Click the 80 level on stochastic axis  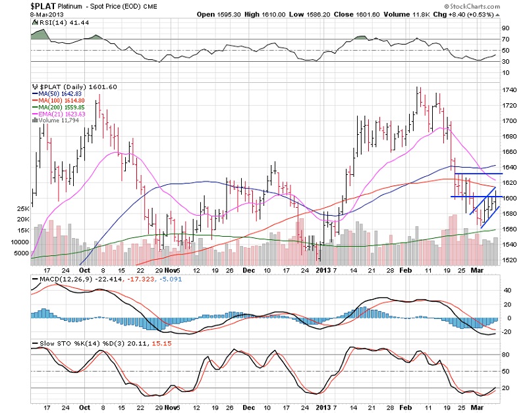pos(505,354)
